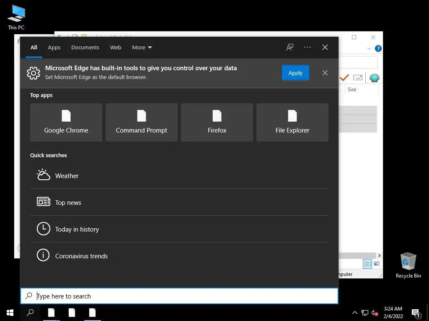
Task: Click the taskbar search magnifier icon
Action: point(30,313)
